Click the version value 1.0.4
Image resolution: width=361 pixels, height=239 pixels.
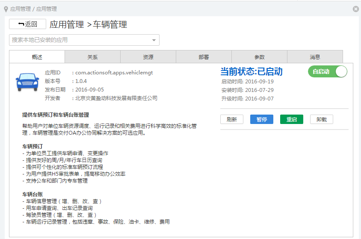click(81, 81)
